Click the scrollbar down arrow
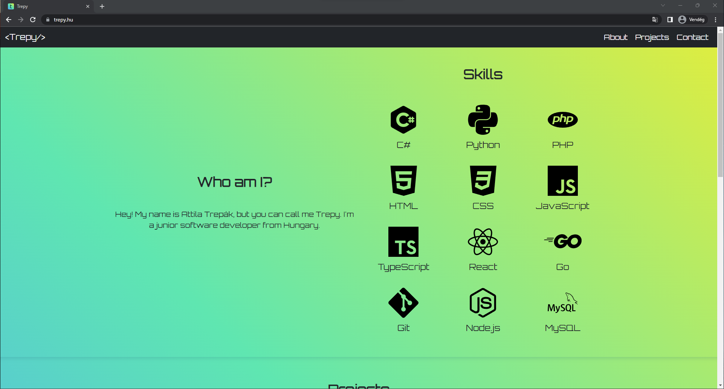The height and width of the screenshot is (389, 724). point(720,386)
